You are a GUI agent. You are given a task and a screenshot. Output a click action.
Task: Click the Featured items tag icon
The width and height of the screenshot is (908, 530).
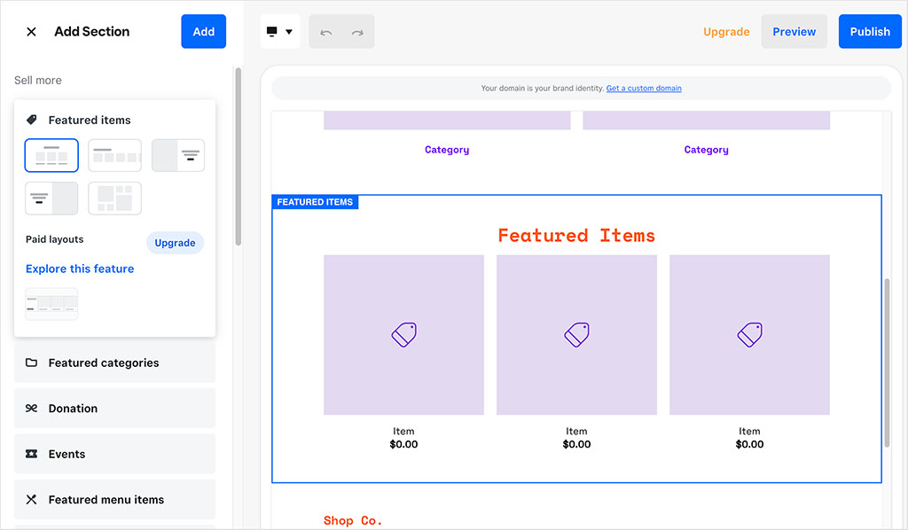point(31,120)
